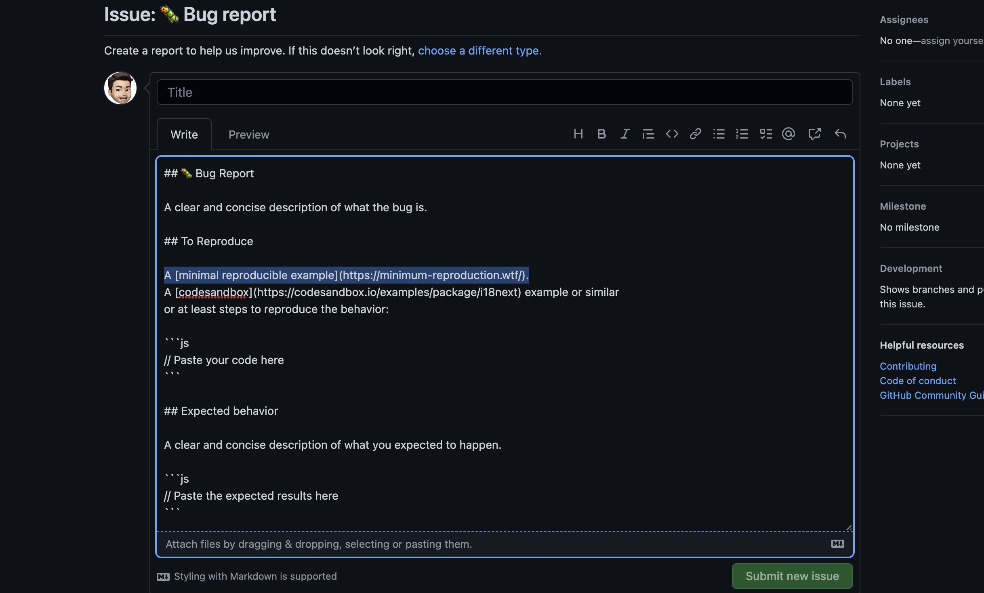Screen dimensions: 984x593
Task: Insert a quote block
Action: 648,134
